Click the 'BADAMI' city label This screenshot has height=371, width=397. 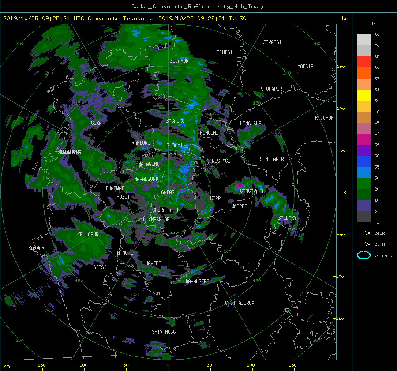click(175, 146)
